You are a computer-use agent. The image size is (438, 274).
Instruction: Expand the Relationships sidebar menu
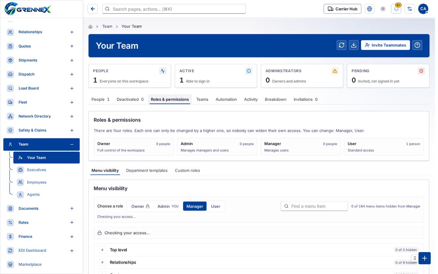72,32
